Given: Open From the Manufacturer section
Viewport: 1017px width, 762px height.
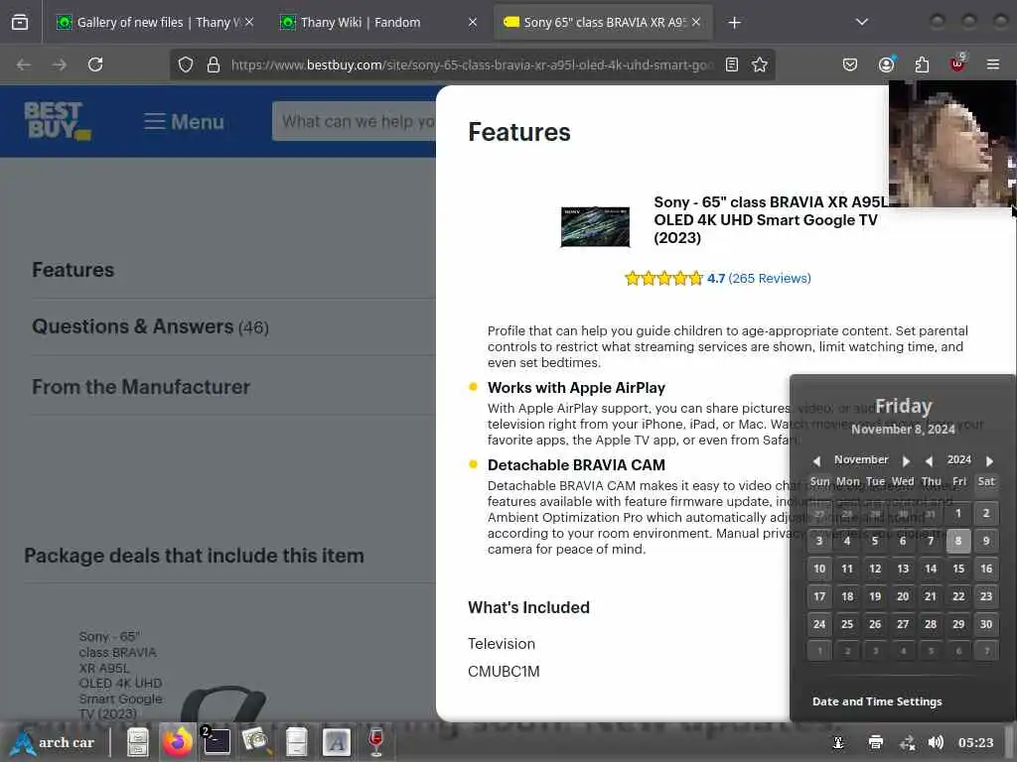Looking at the screenshot, I should point(141,387).
